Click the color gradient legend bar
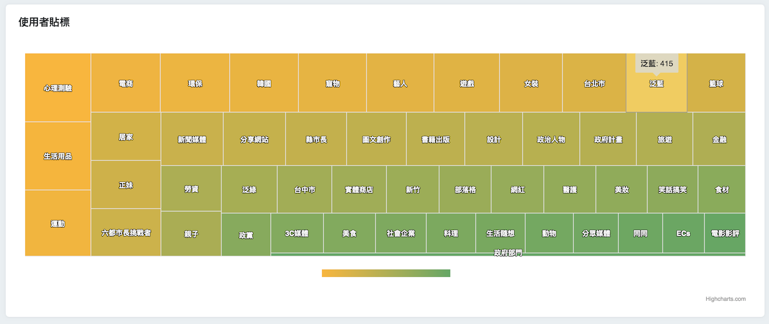 [x=386, y=273]
